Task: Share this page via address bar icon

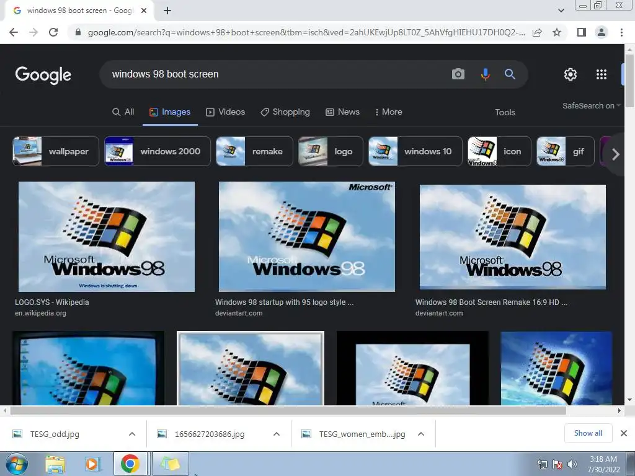Action: 537,32
